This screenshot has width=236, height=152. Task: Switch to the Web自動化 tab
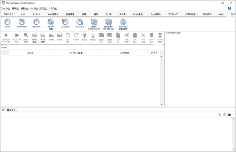[53, 14]
